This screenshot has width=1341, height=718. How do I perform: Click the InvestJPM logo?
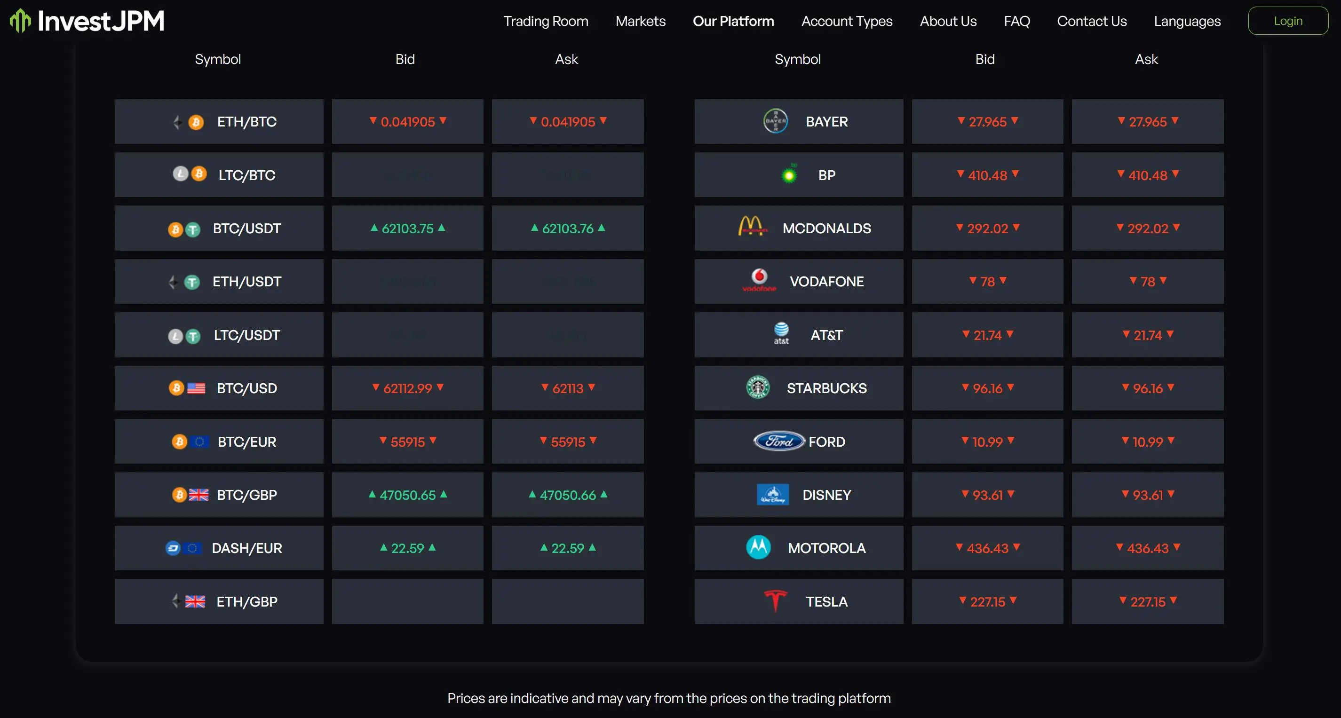(x=87, y=21)
